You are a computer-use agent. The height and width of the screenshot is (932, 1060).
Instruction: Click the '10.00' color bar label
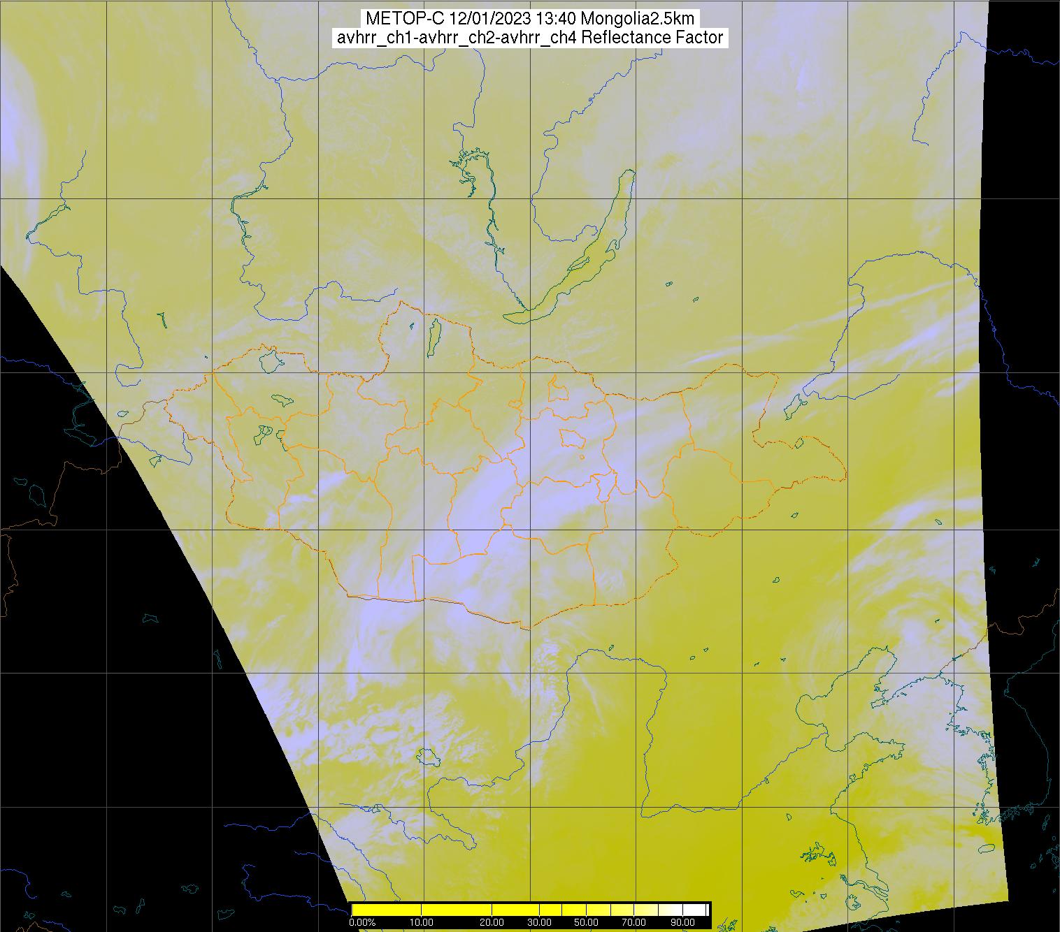[422, 922]
